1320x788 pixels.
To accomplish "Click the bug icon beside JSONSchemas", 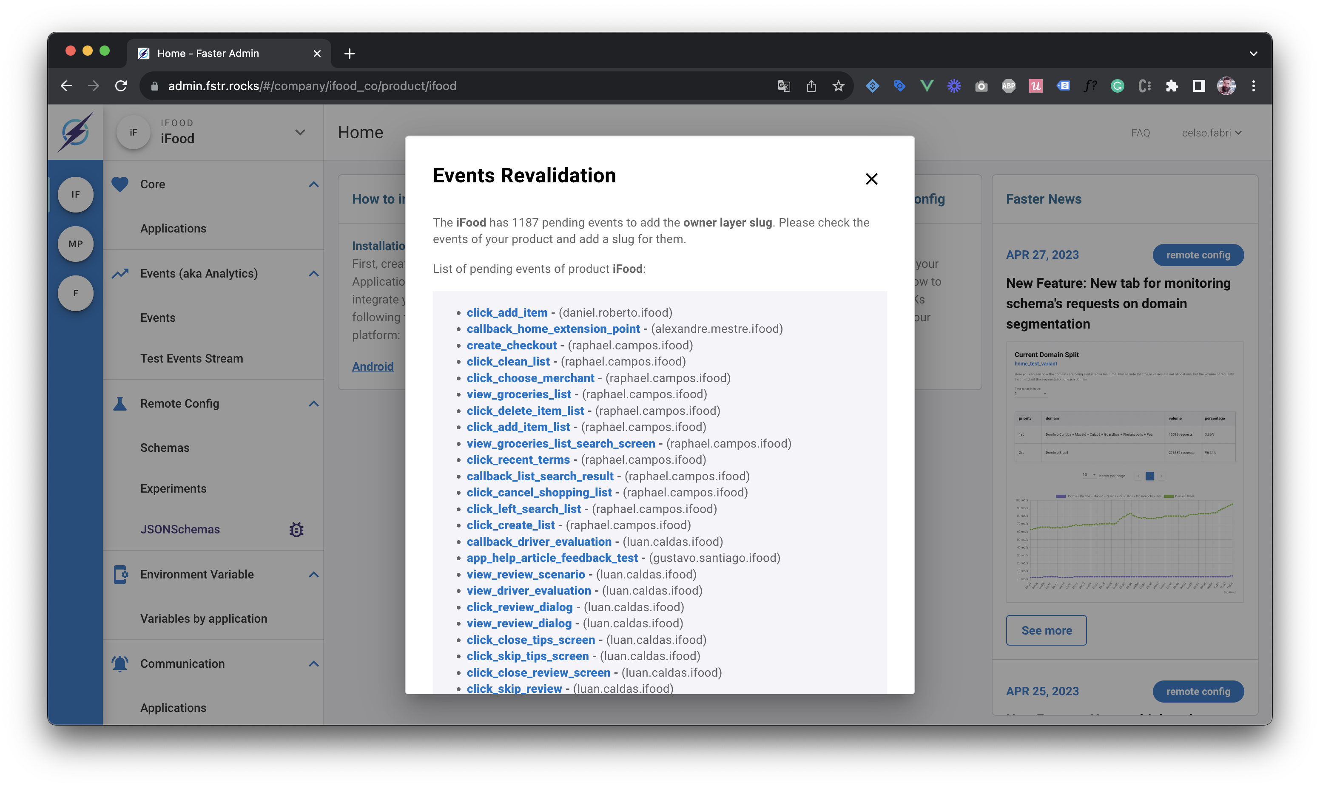I will 296,530.
